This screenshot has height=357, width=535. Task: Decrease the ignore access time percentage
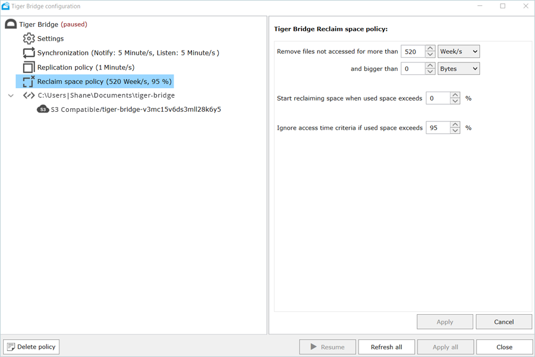pos(455,131)
